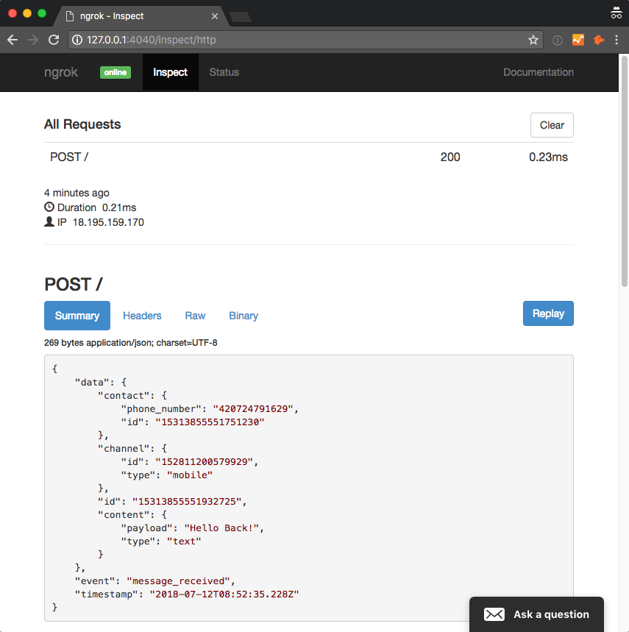Switch to the Status navigation tab
629x632 pixels.
224,72
